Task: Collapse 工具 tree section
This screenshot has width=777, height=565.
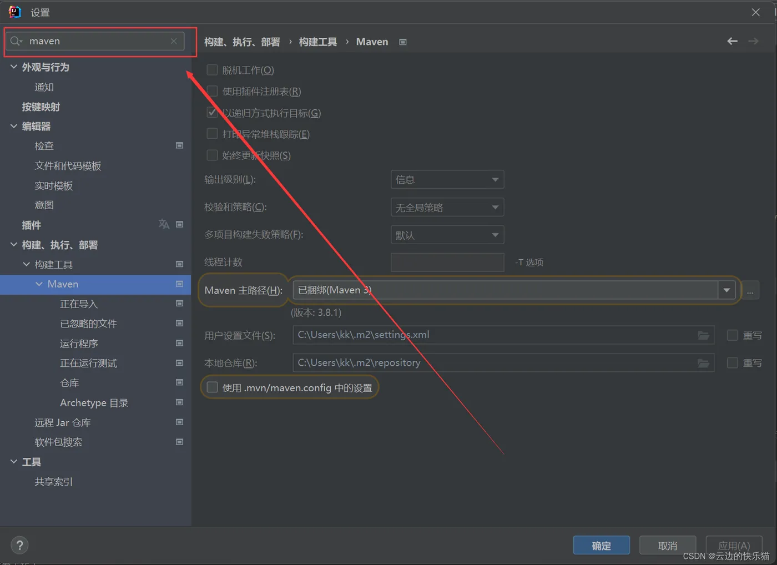Action: click(14, 461)
